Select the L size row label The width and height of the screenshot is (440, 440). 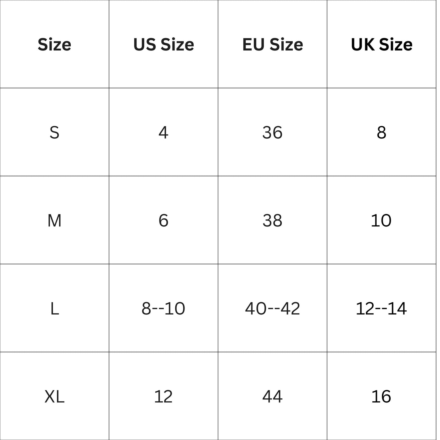[55, 308]
